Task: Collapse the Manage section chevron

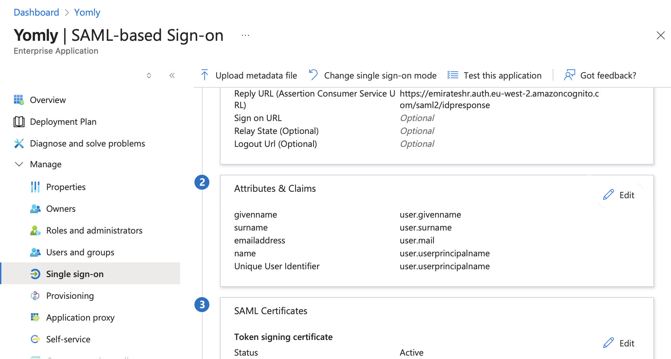Action: tap(19, 164)
